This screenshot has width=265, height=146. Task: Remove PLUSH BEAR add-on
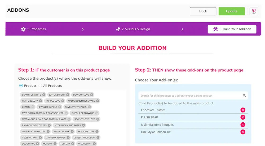(x=243, y=117)
